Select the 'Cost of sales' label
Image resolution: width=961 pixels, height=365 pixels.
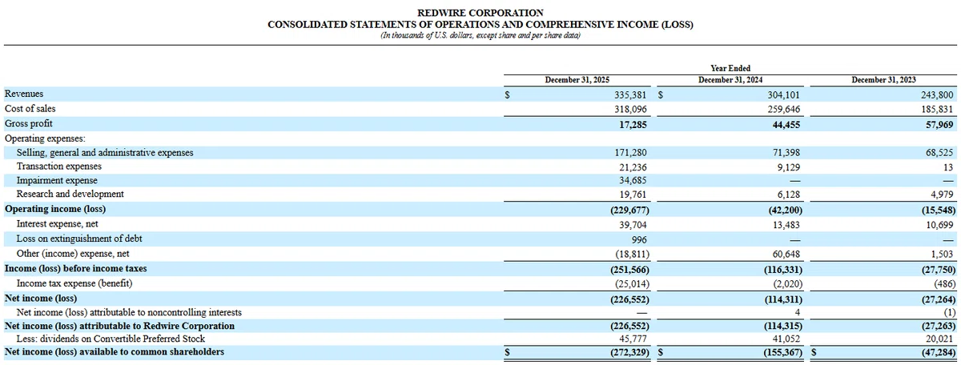click(30, 108)
